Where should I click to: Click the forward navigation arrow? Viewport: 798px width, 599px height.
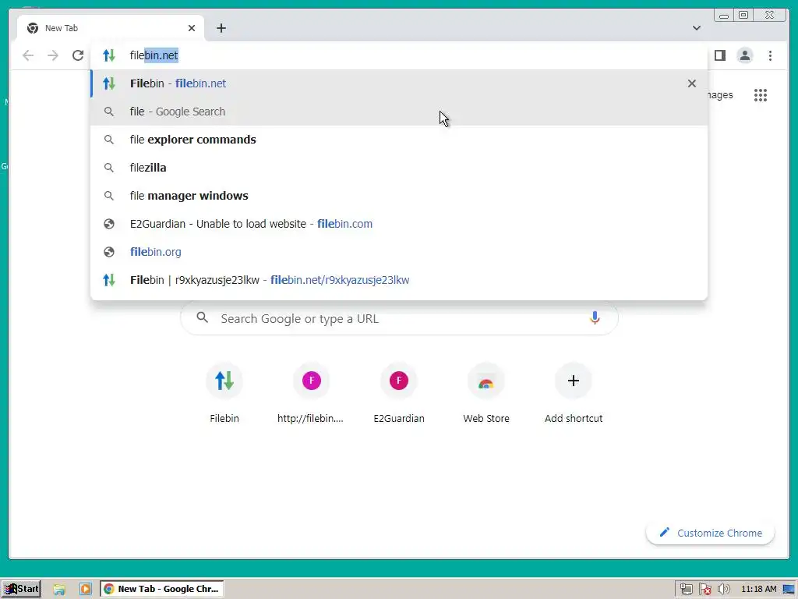[53, 55]
